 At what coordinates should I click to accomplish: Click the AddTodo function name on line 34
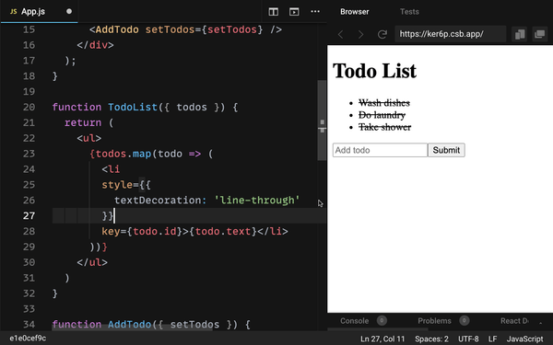pyautogui.click(x=129, y=324)
